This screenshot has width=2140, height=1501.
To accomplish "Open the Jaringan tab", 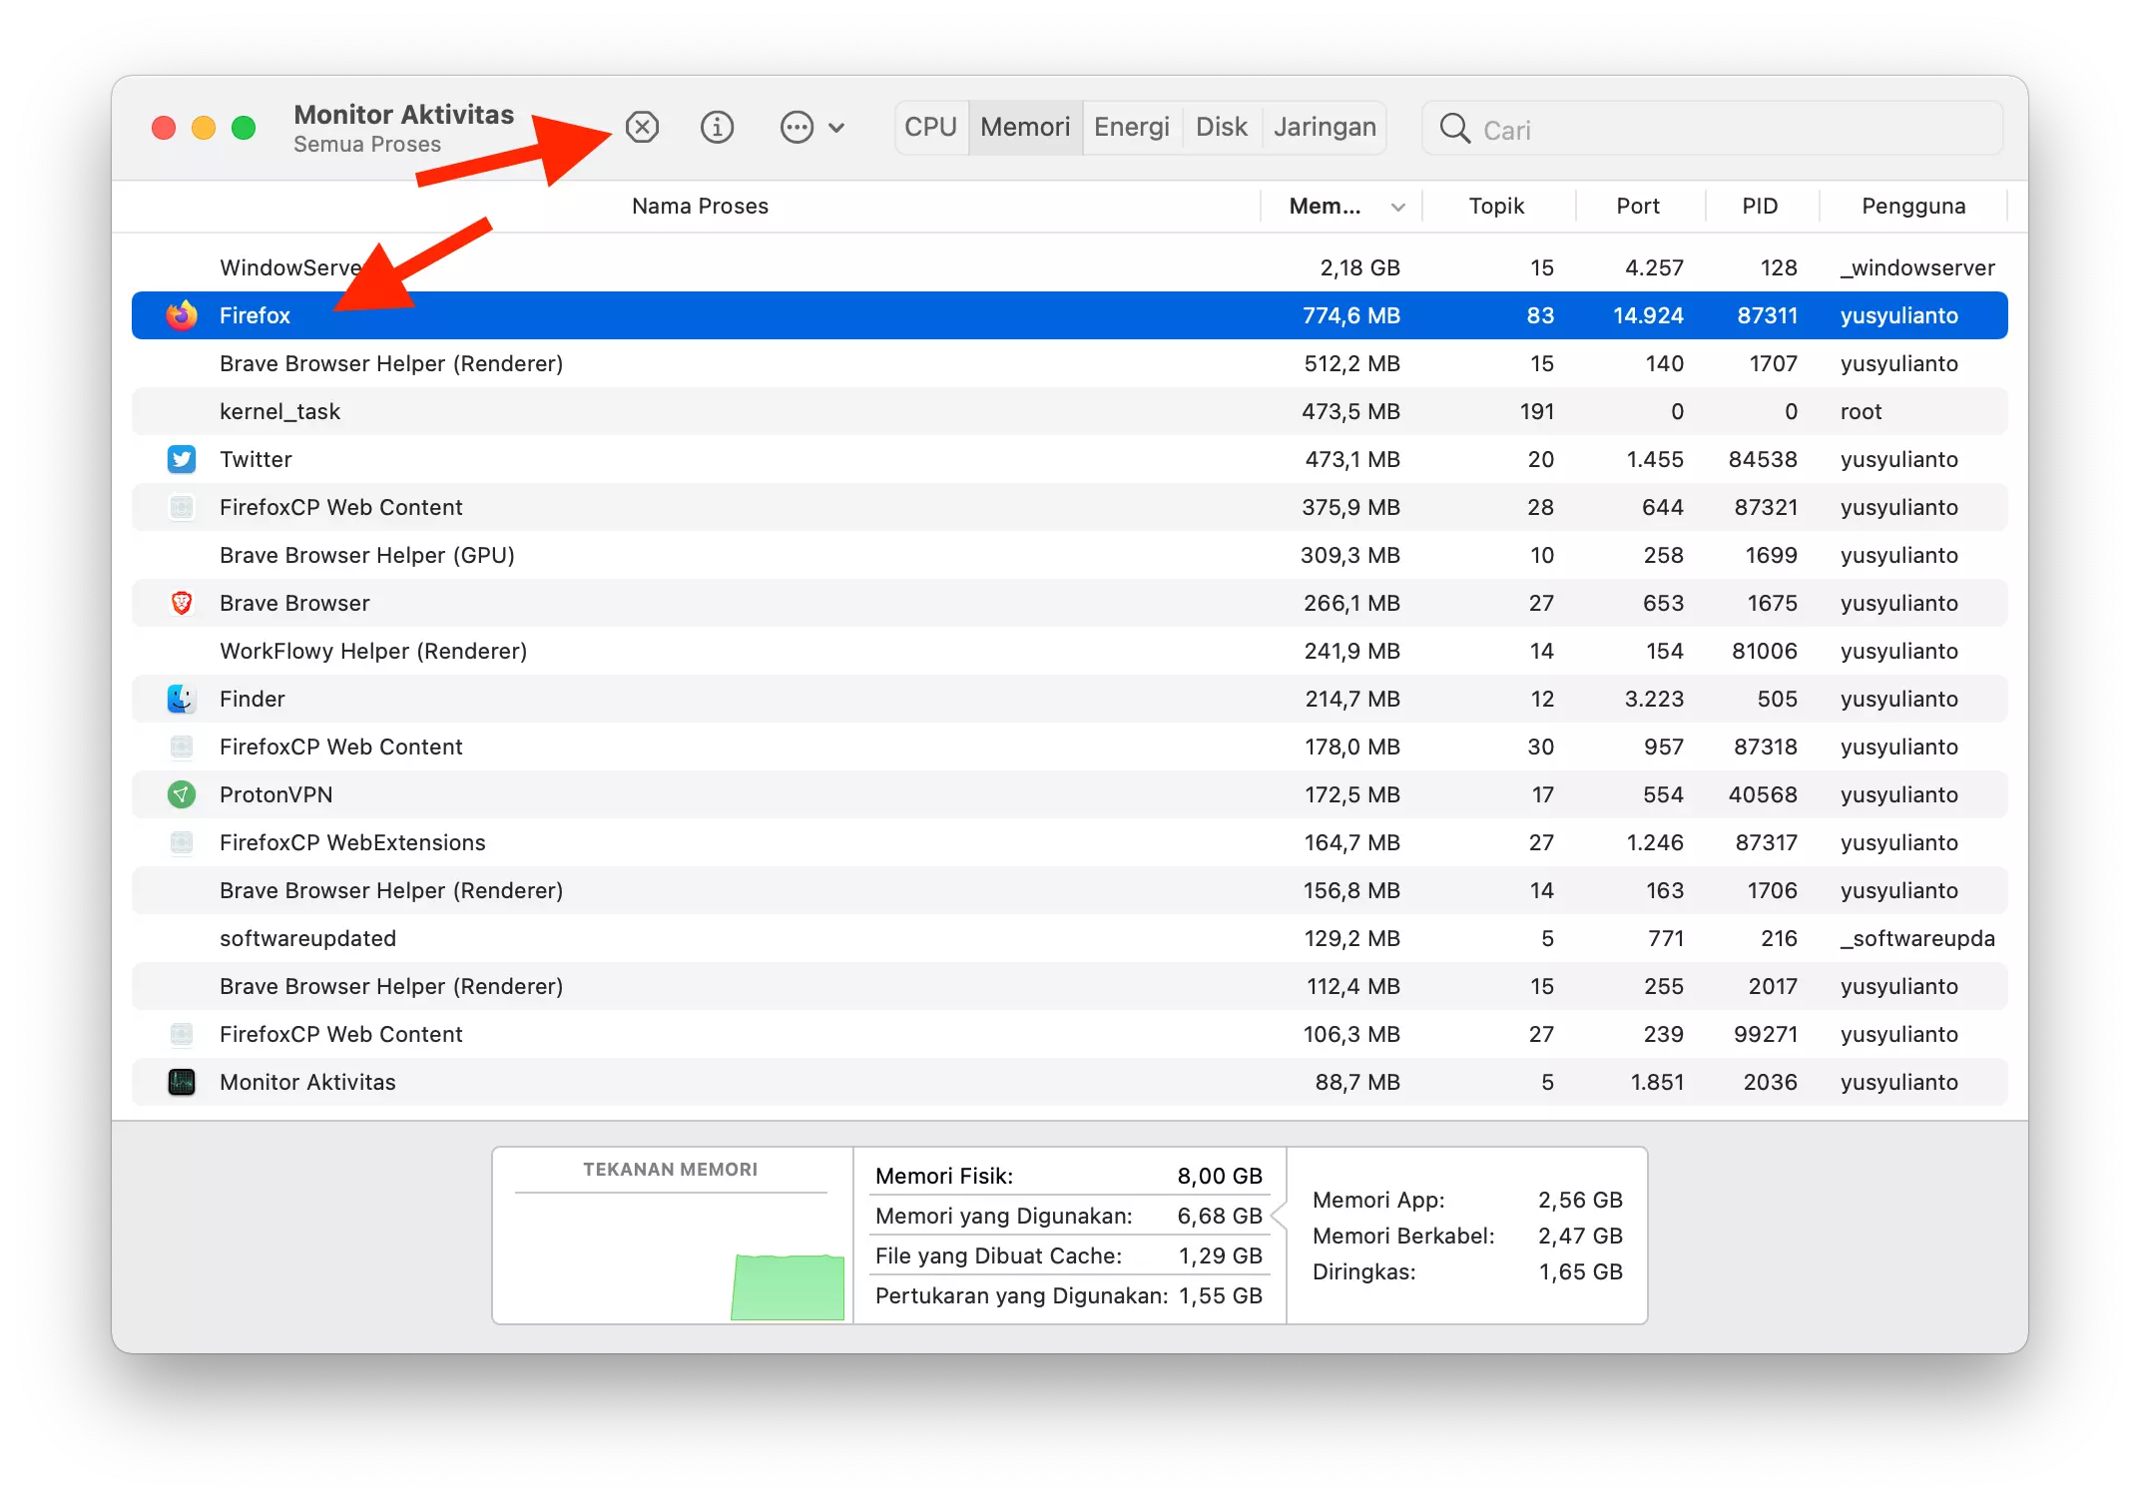I will 1324,127.
